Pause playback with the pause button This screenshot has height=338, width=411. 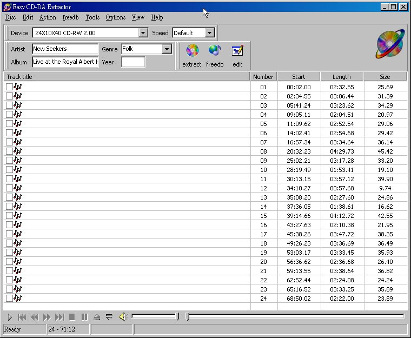[84, 317]
